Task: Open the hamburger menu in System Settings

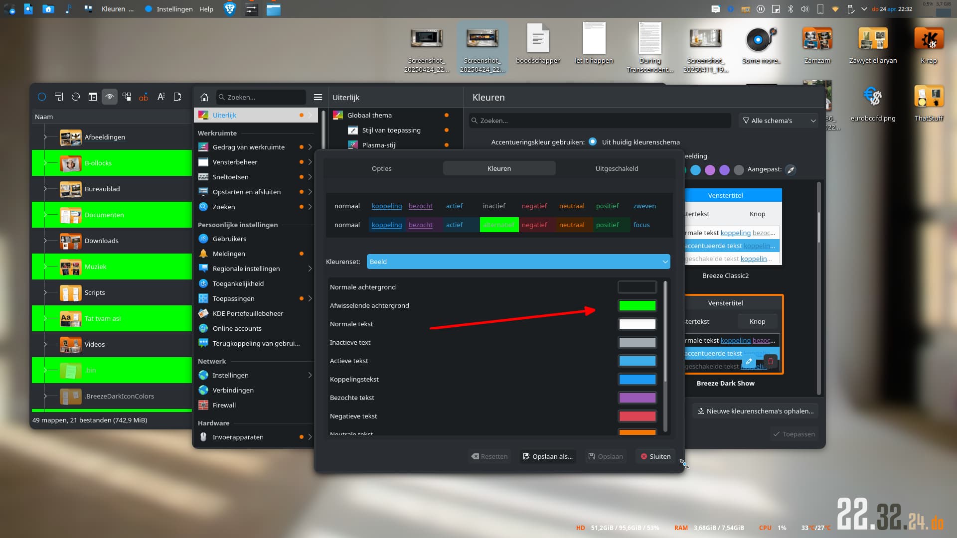Action: (x=318, y=97)
